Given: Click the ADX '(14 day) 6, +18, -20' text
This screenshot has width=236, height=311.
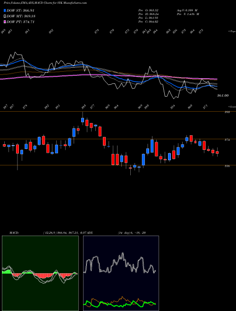Looking at the screenshot, I should pos(132,232).
